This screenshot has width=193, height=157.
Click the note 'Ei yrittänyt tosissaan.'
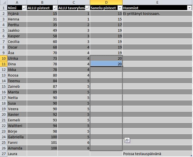pos(141,13)
